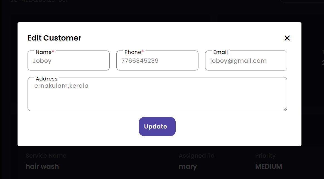Click inside the Address text area

pos(157,96)
